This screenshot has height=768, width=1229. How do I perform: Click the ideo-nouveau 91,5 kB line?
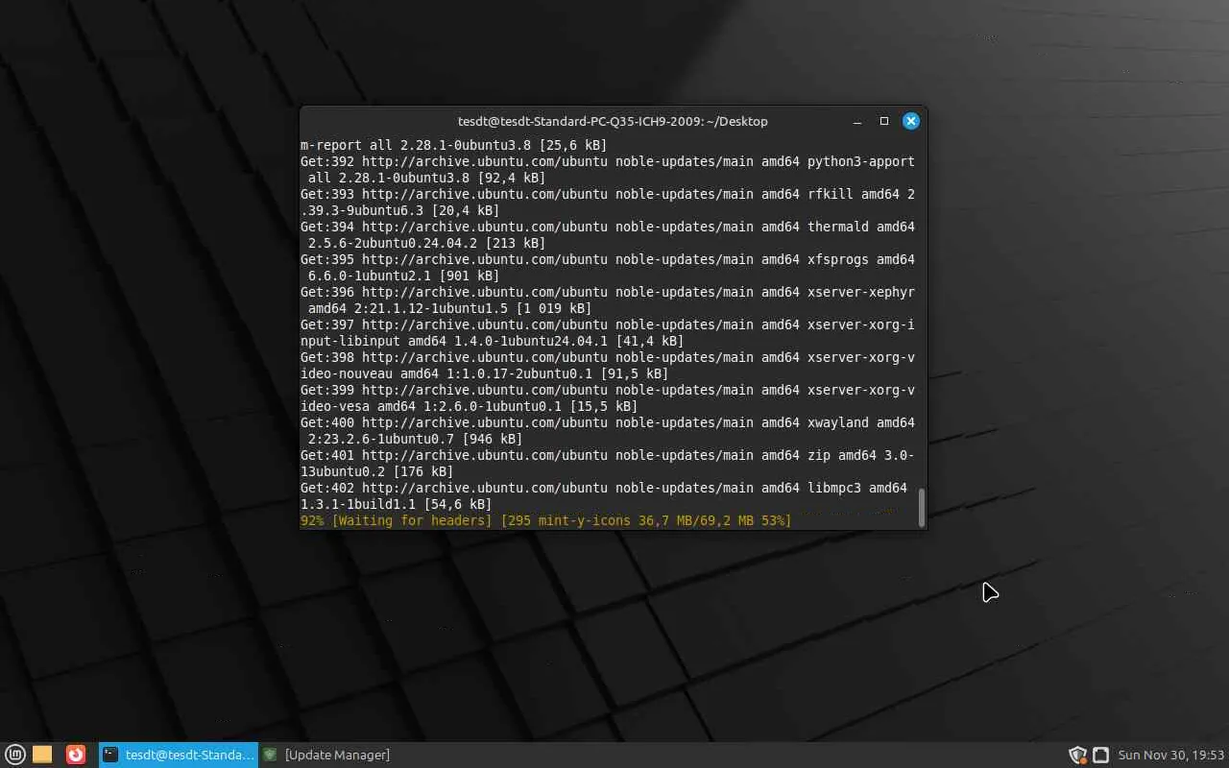click(x=485, y=373)
